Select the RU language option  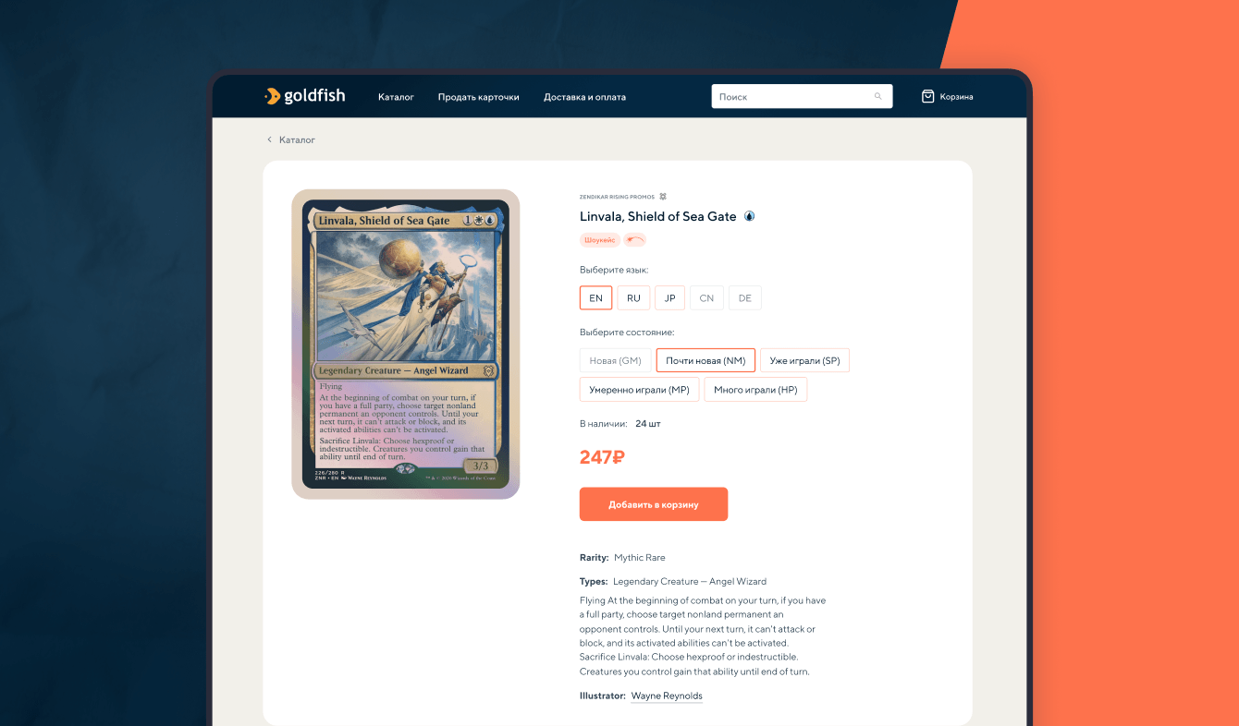click(633, 297)
